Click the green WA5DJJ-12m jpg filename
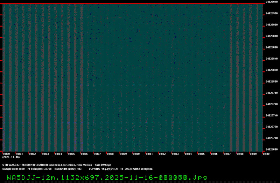Image resolution: width=280 pixels, height=183 pixels. pyautogui.click(x=106, y=177)
